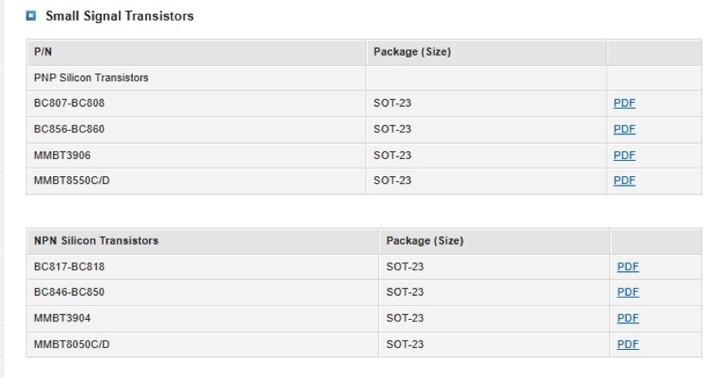Open PDF link for BC807-BC808
Image resolution: width=710 pixels, height=378 pixels.
tap(624, 103)
